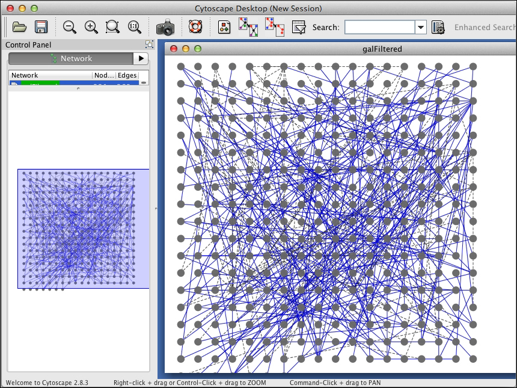517x388 pixels.
Task: Open the search history dropdown arrow
Action: point(421,27)
